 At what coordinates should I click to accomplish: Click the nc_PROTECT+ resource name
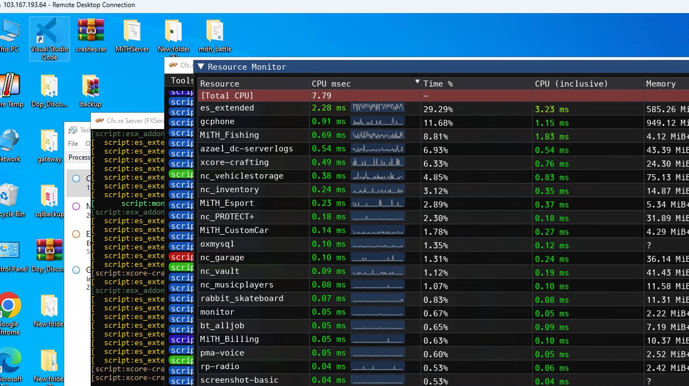[227, 217]
